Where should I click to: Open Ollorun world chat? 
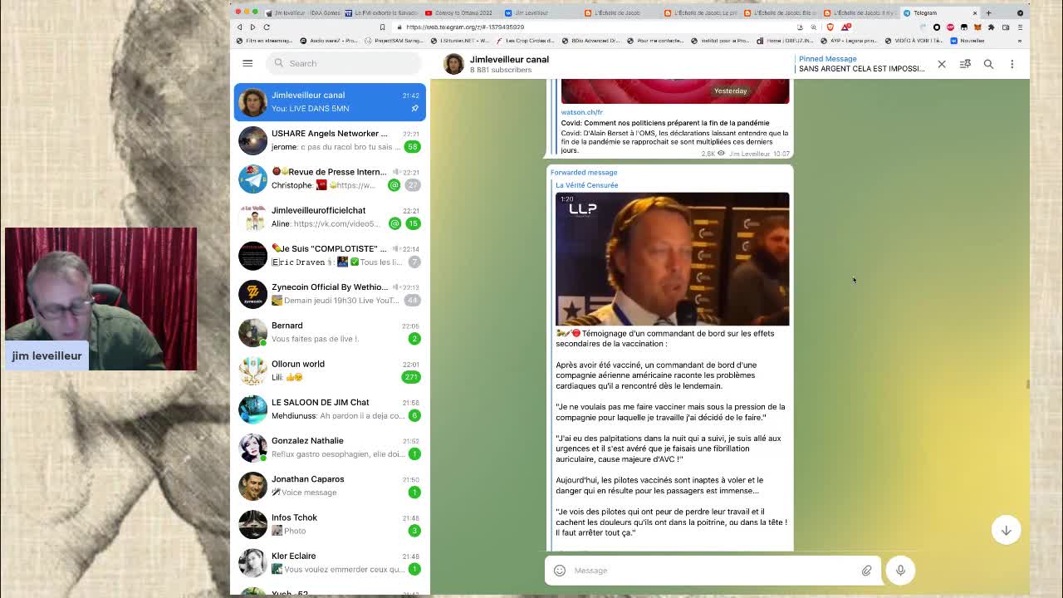coord(330,370)
